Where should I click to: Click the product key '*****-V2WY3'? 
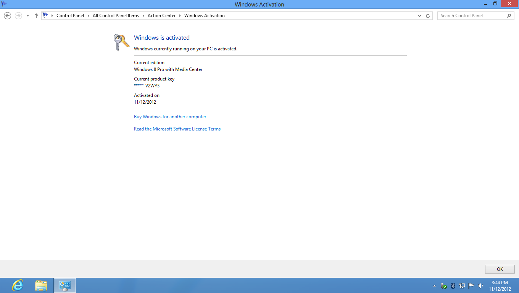tap(147, 86)
